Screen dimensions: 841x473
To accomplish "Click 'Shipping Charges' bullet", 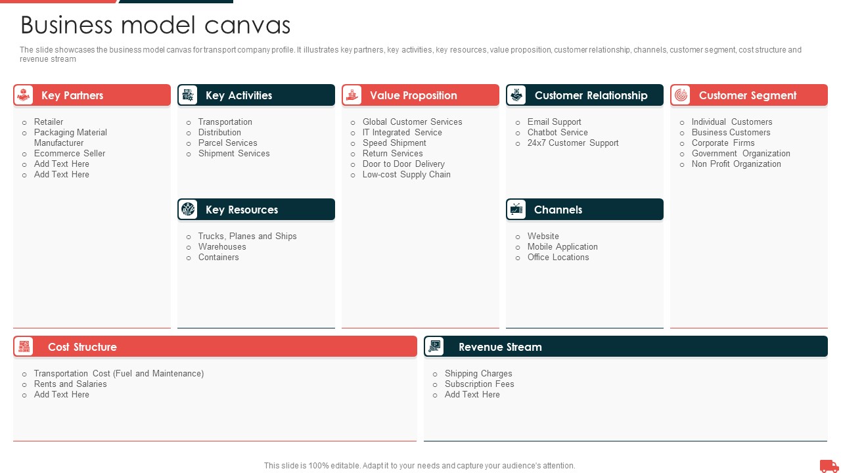I will 478,374.
